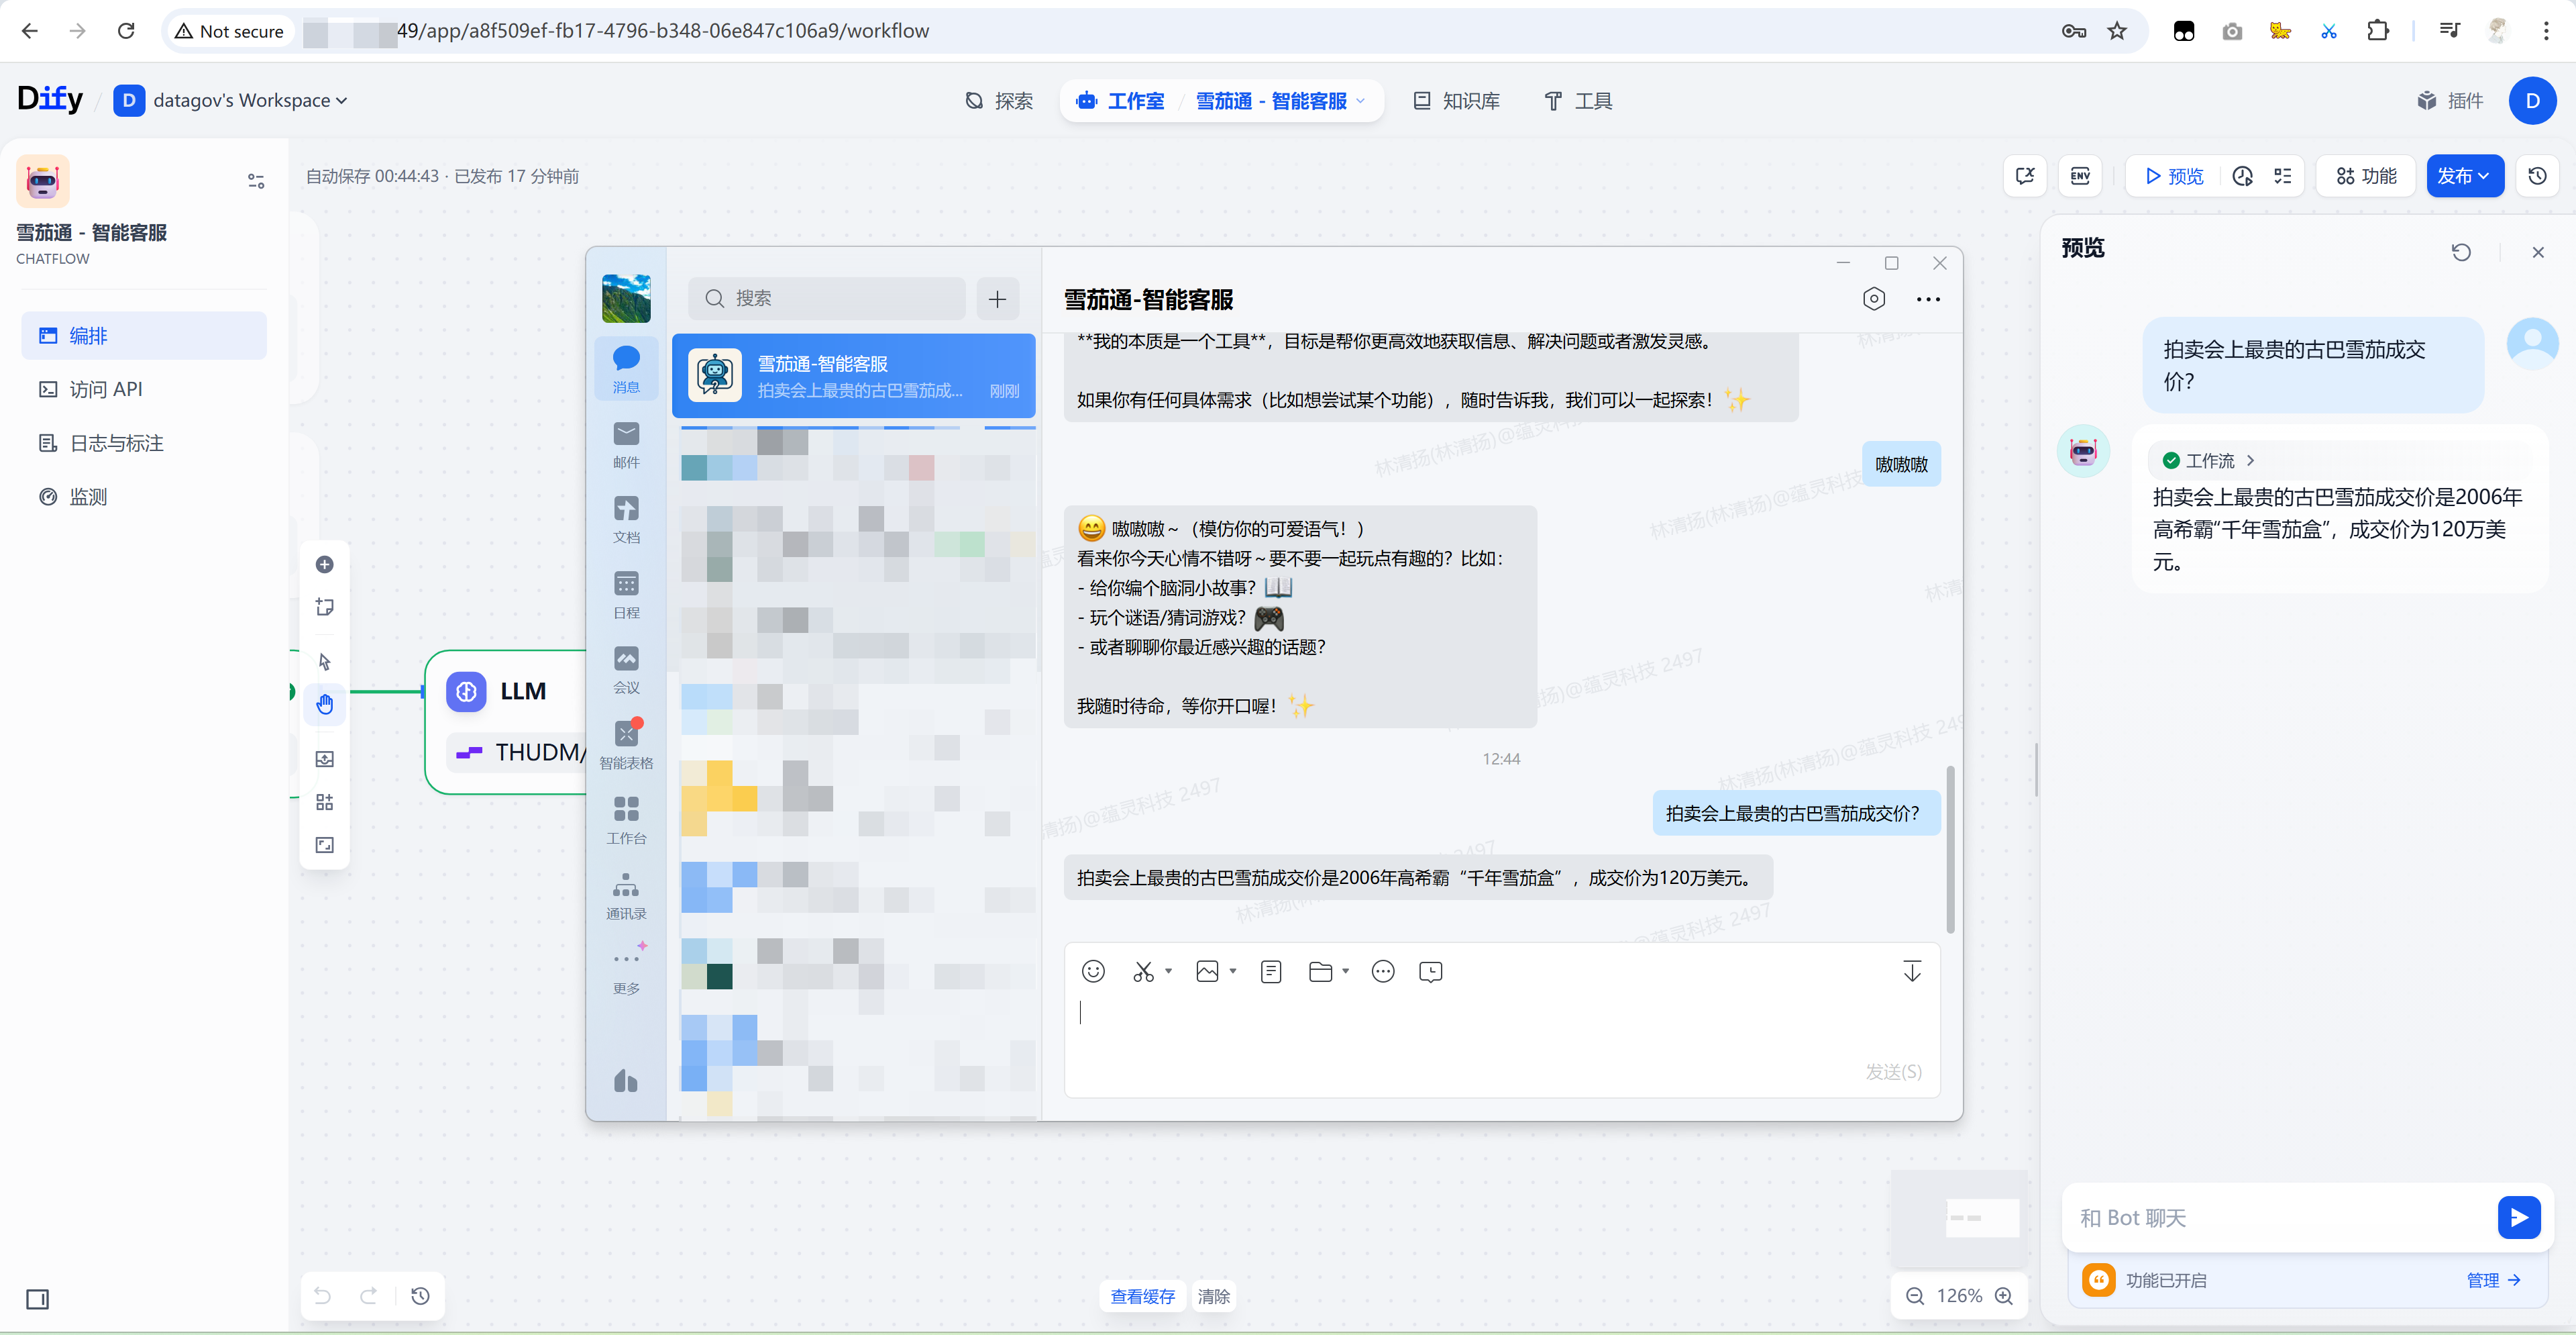2576x1335 pixels.
Task: Send the message with blue arrow button
Action: coord(2518,1218)
